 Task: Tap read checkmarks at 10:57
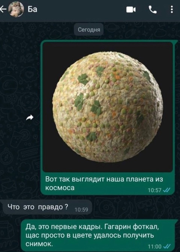(x=167, y=190)
